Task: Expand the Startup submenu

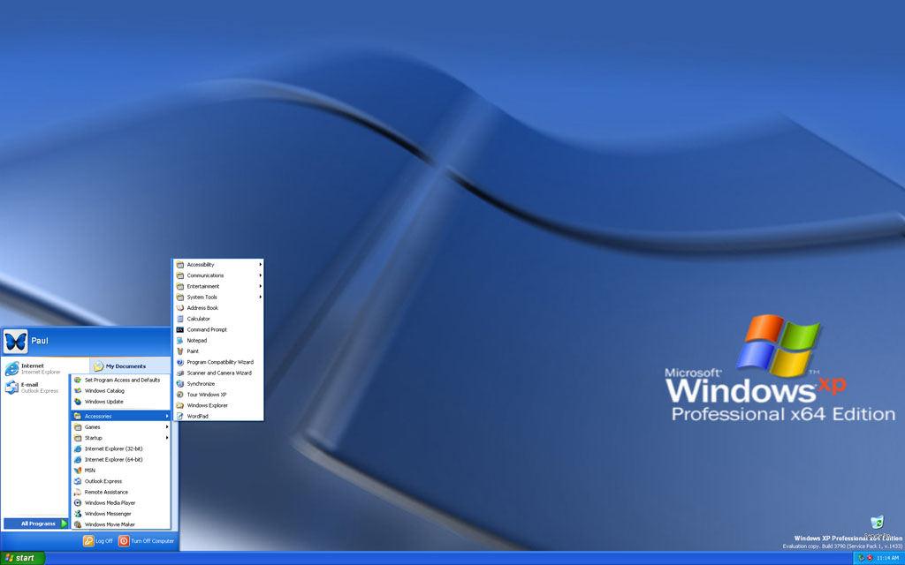Action: (120, 438)
